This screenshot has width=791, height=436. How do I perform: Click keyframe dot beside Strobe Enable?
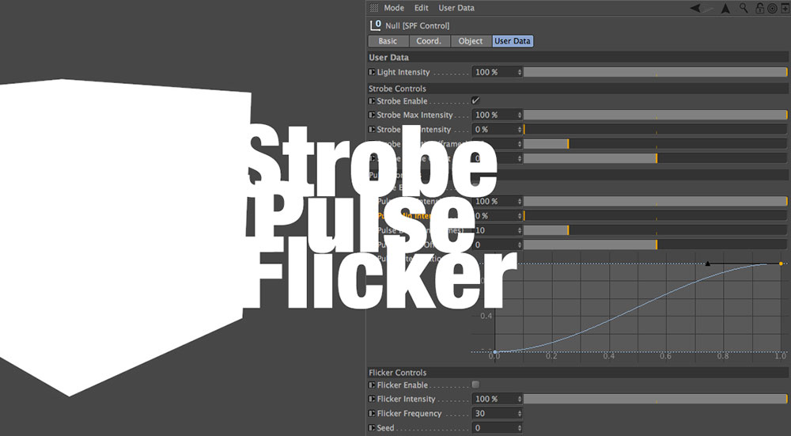coord(372,101)
